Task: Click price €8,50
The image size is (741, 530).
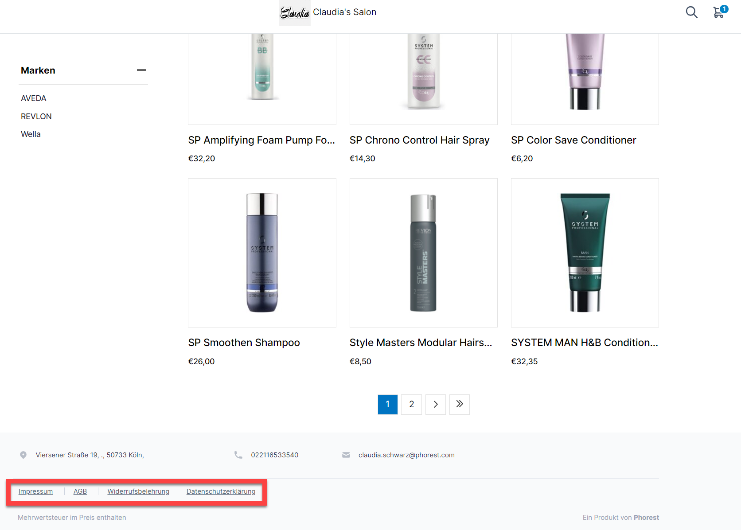Action: [x=360, y=362]
